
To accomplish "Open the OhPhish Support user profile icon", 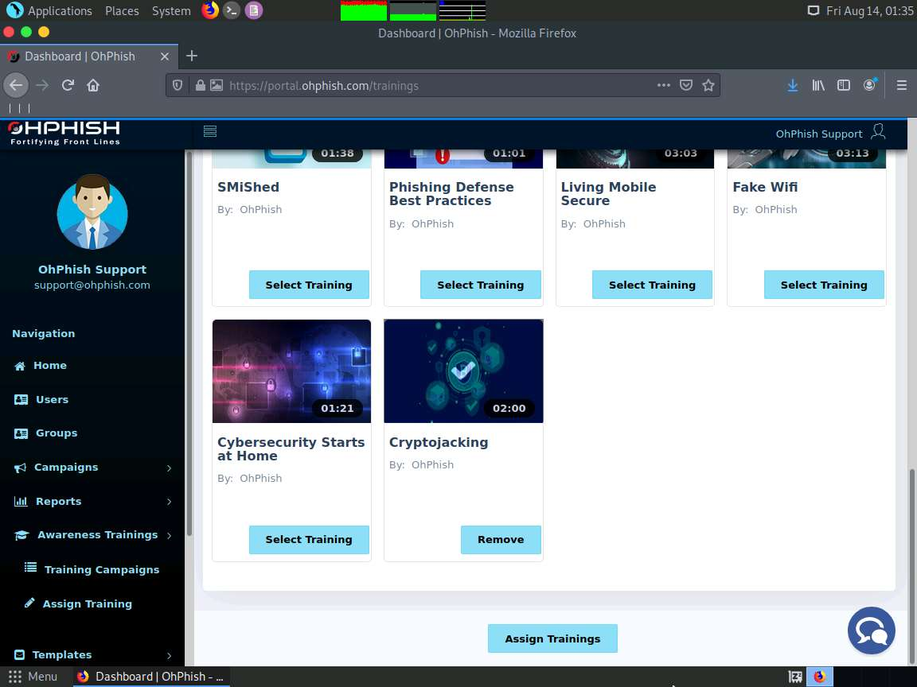I will point(878,131).
